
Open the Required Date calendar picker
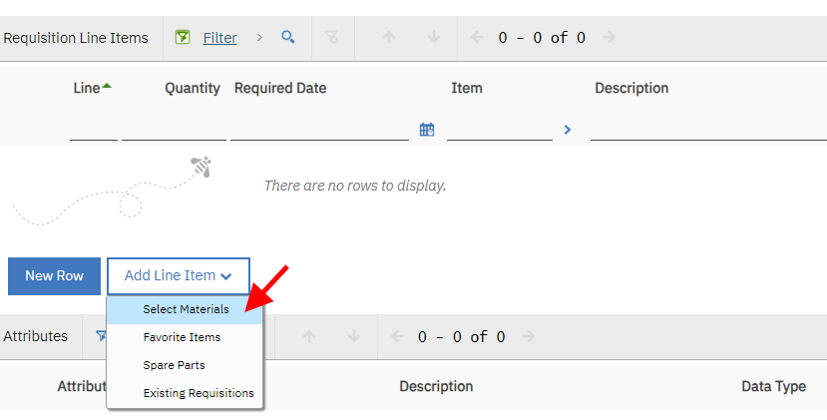pos(427,130)
